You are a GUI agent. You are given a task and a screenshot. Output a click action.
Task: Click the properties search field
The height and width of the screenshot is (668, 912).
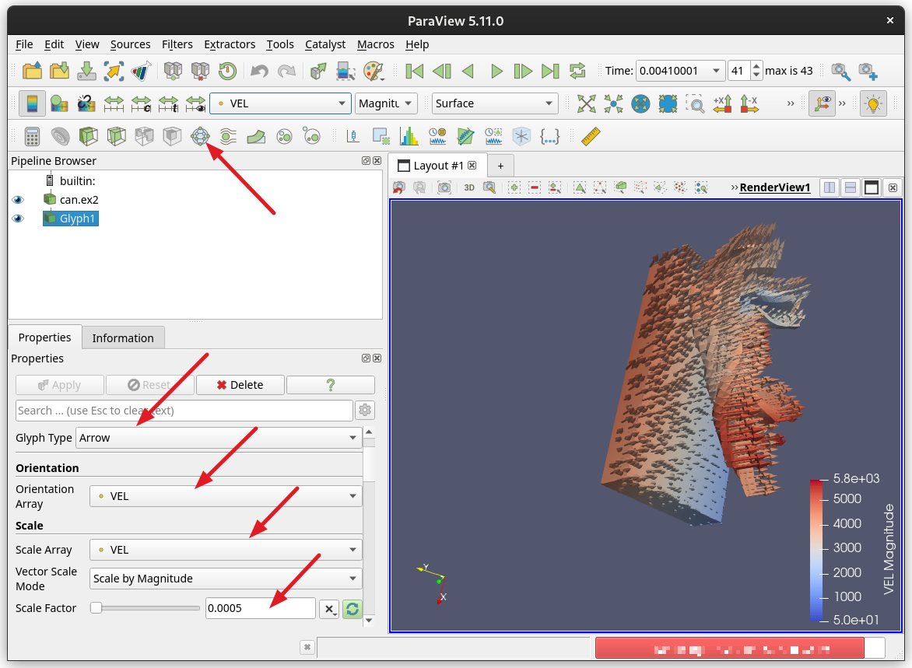pos(184,411)
